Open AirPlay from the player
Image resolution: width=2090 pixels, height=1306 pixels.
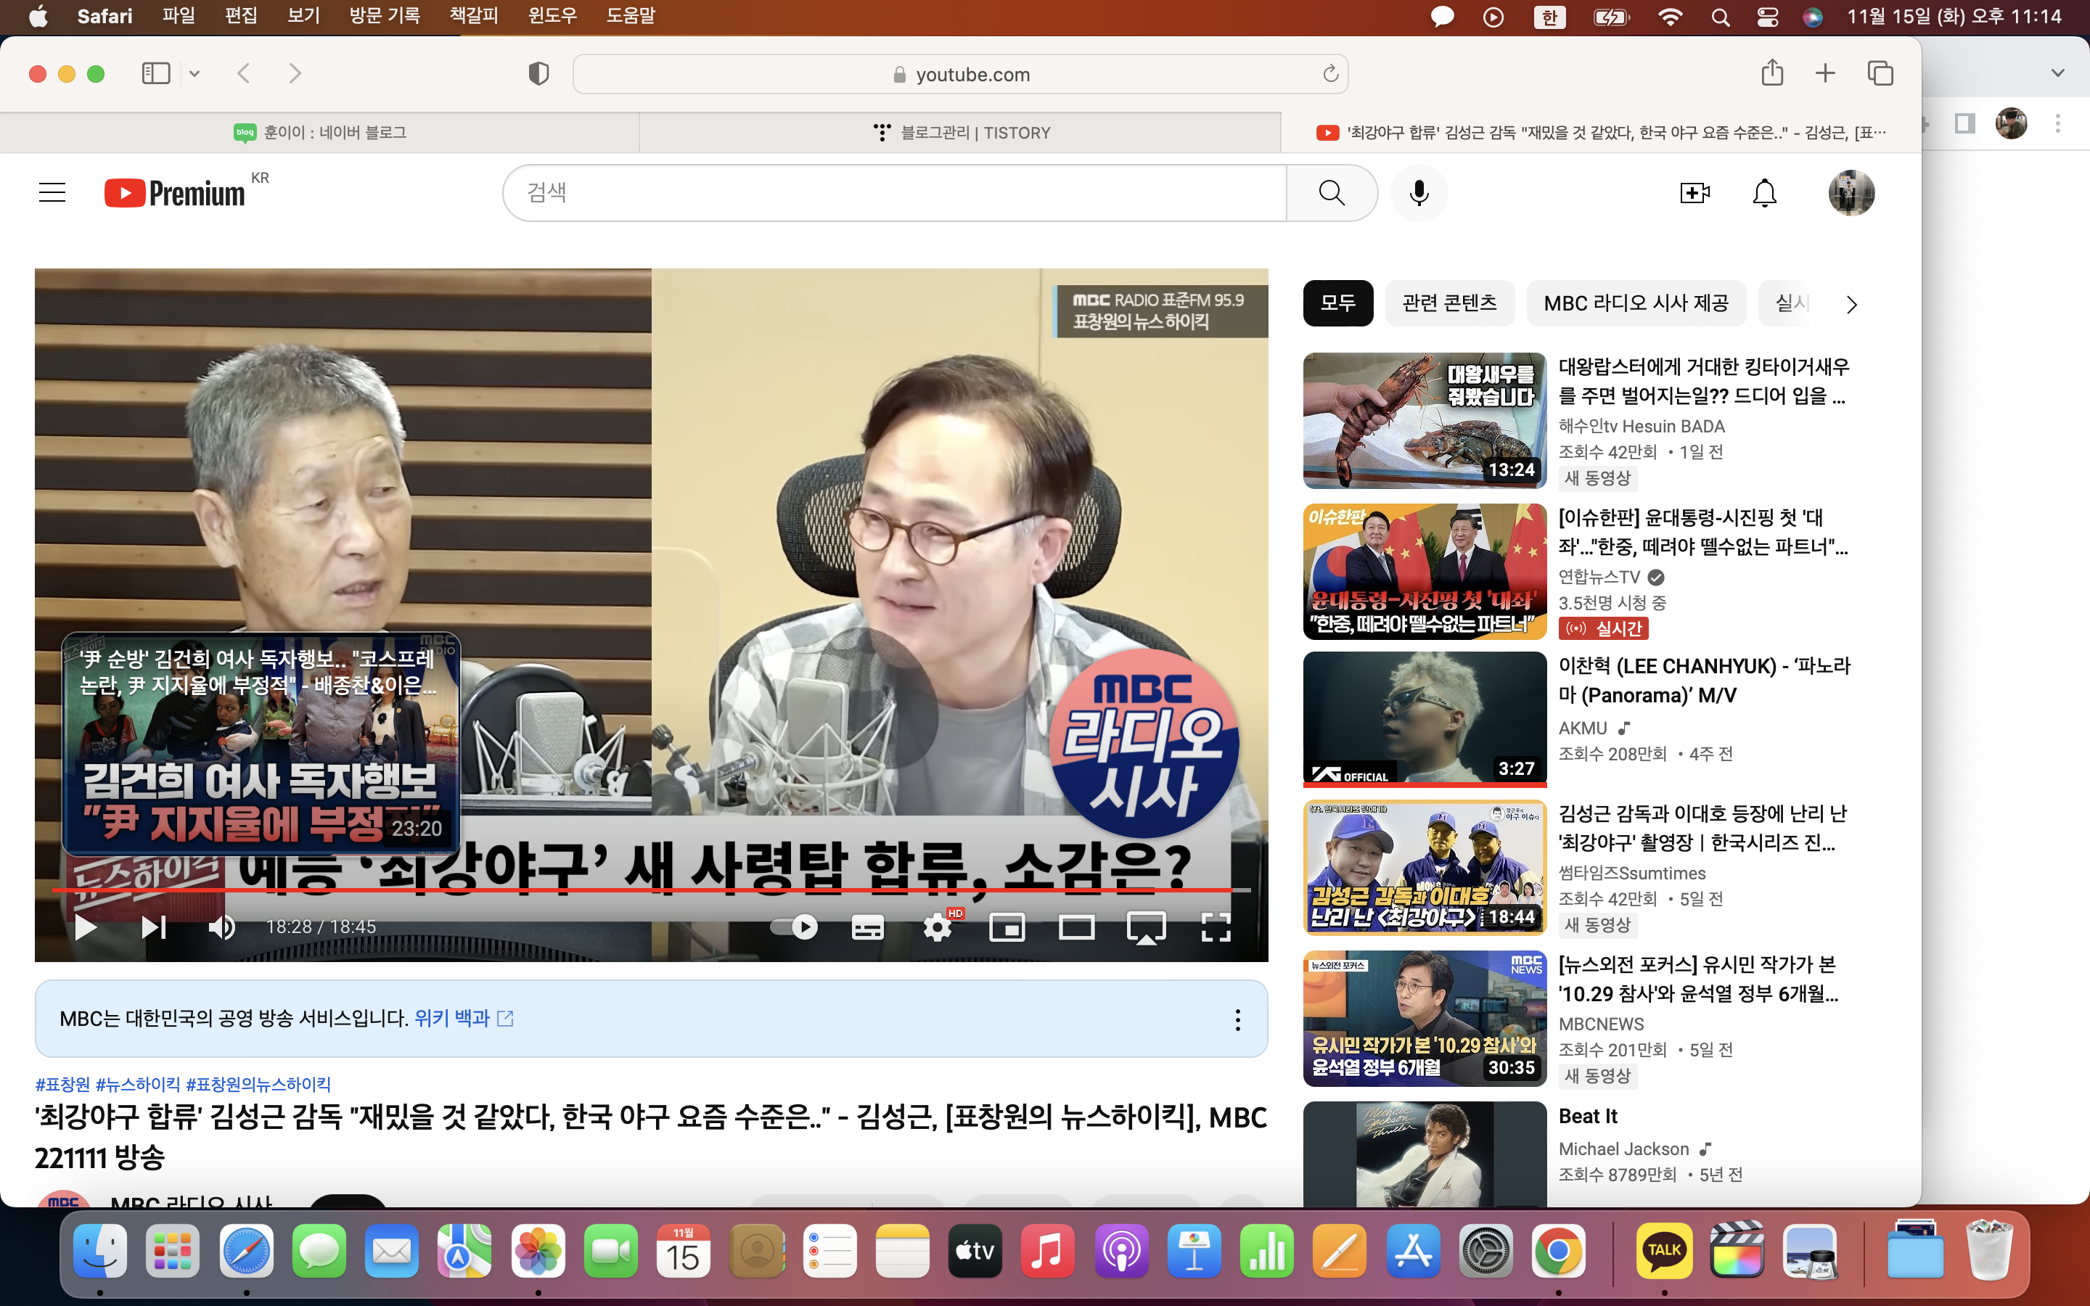point(1146,927)
